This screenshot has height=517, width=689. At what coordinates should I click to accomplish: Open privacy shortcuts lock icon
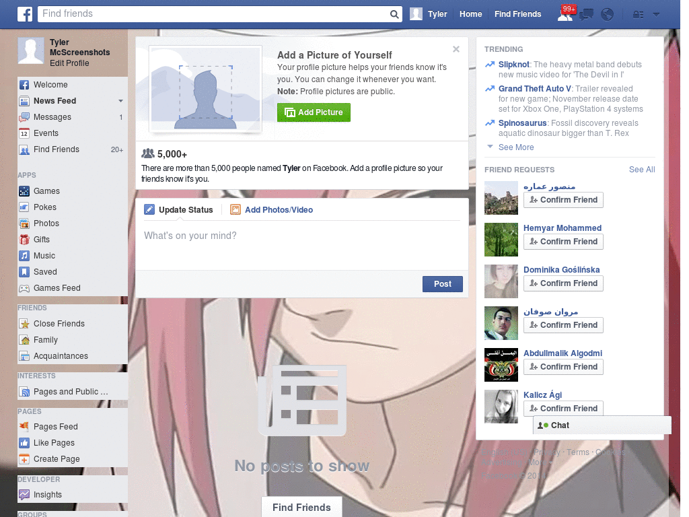[x=638, y=15]
